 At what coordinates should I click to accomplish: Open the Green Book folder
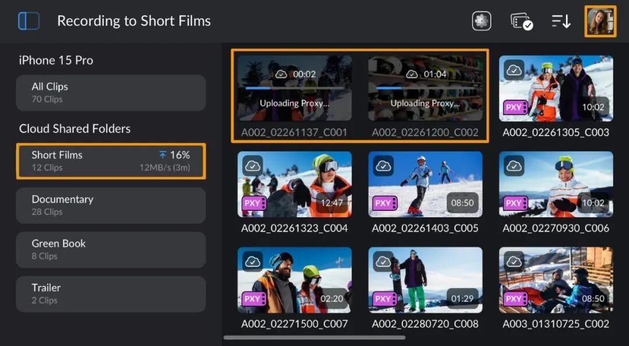(x=111, y=250)
